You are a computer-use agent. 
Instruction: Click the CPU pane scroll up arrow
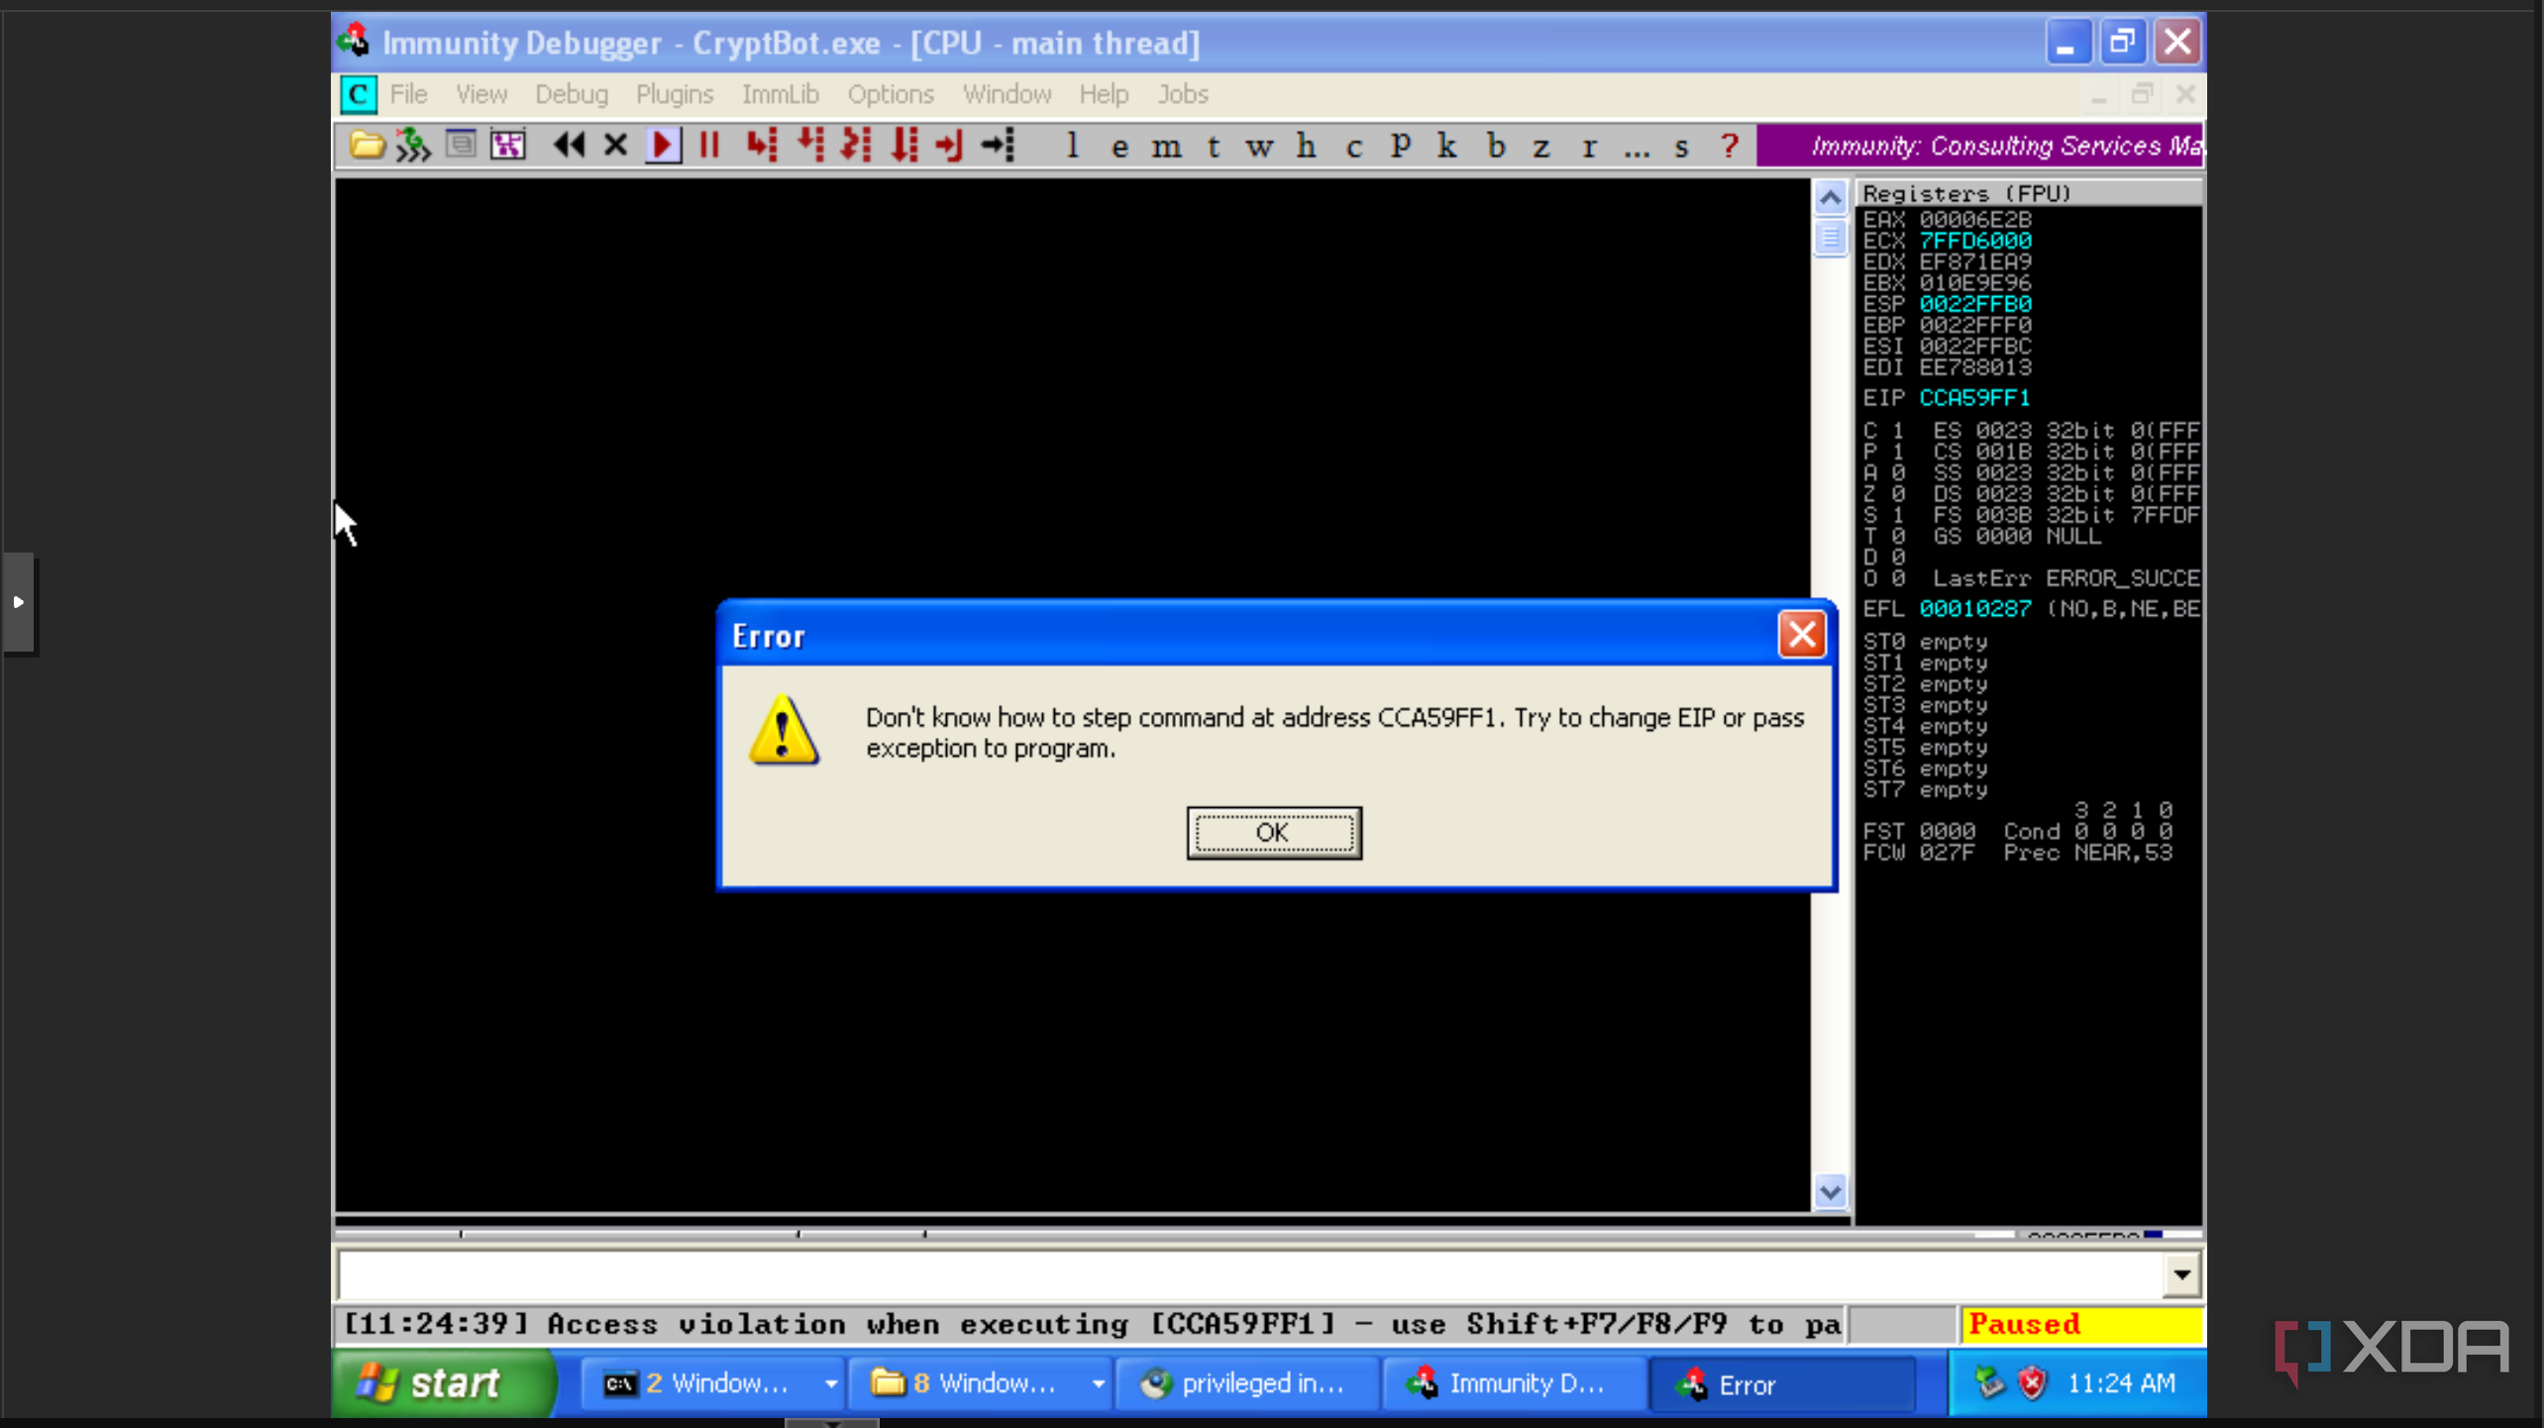[x=1830, y=198]
